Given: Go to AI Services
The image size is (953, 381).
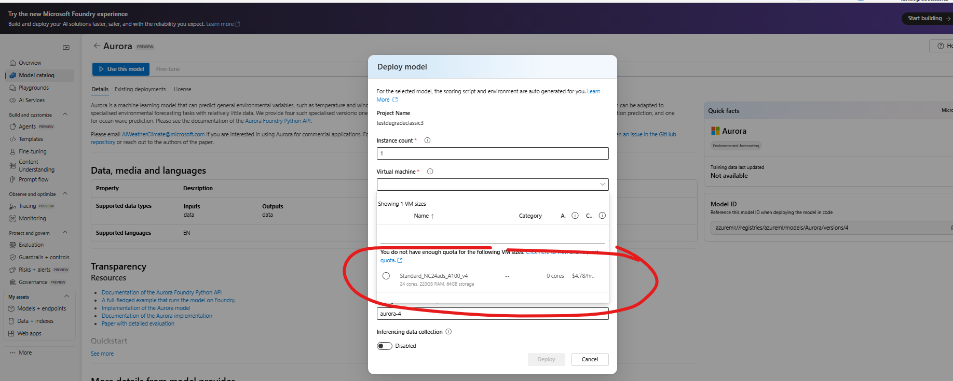Looking at the screenshot, I should coord(32,100).
